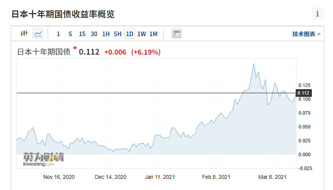This screenshot has height=190, width=333.
Task: Select the 5 minute interval
Action: coord(70,34)
